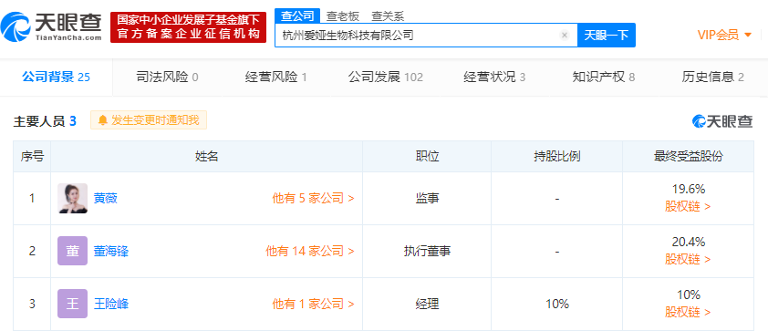Open the 经营状况 tab

coord(494,77)
